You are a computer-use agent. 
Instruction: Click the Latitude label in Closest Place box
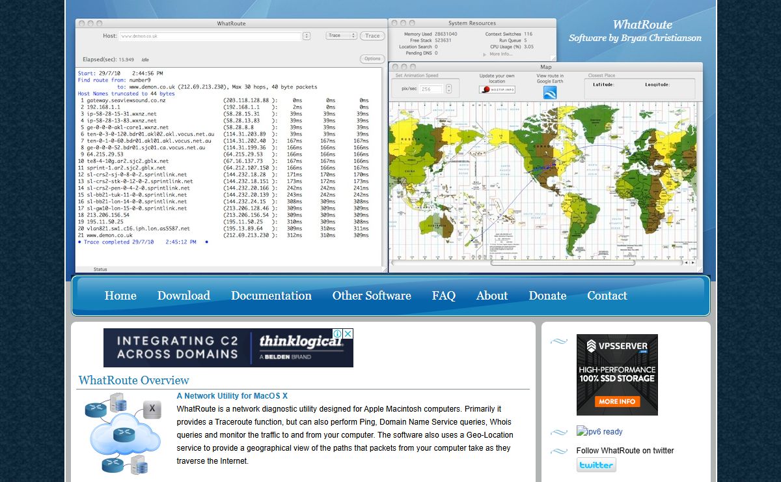point(603,84)
